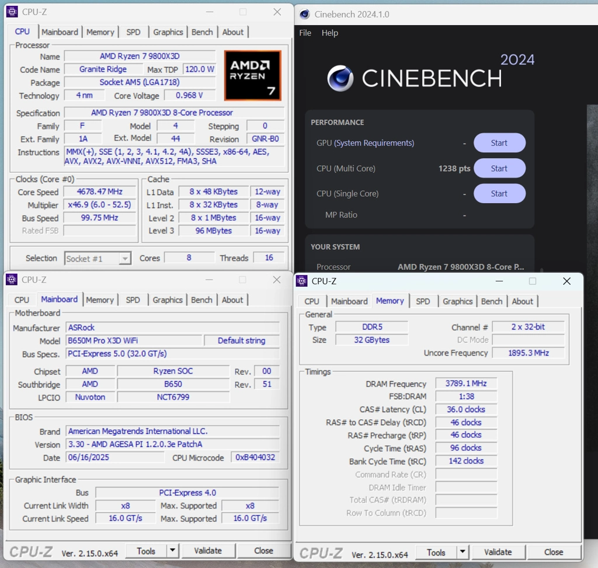Open Memory tab in the Mainboard CPU-Z window
598x568 pixels.
(100, 300)
